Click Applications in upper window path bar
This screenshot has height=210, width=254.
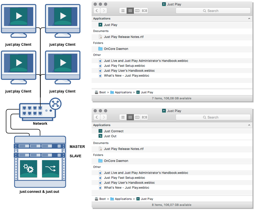(x=121, y=92)
